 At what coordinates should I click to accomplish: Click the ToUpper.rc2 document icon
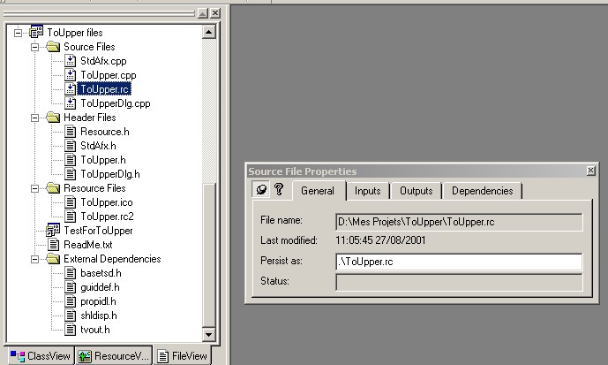(x=71, y=217)
